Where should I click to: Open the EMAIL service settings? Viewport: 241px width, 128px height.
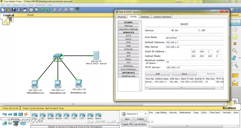point(128,59)
